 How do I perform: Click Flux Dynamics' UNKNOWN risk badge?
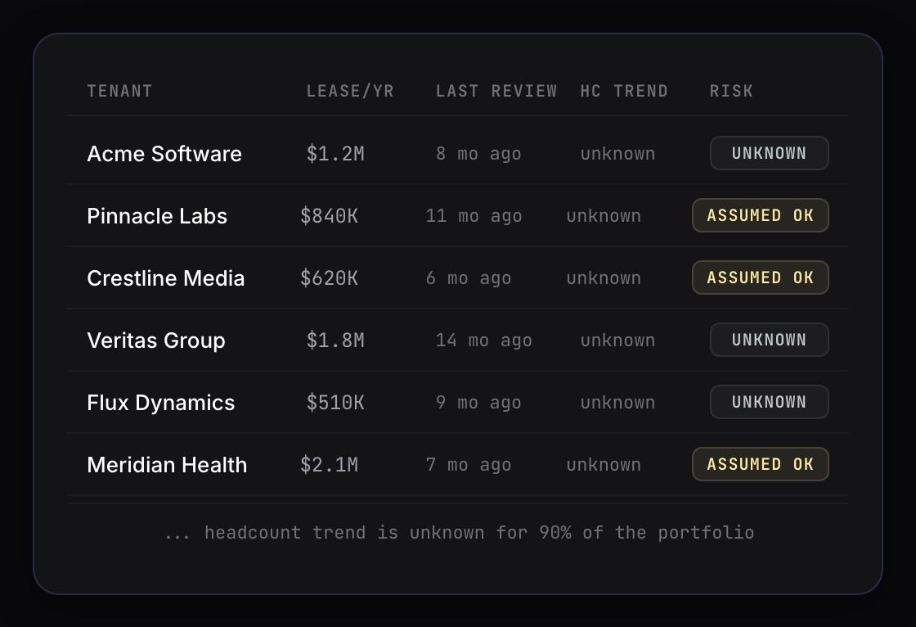pyautogui.click(x=770, y=402)
